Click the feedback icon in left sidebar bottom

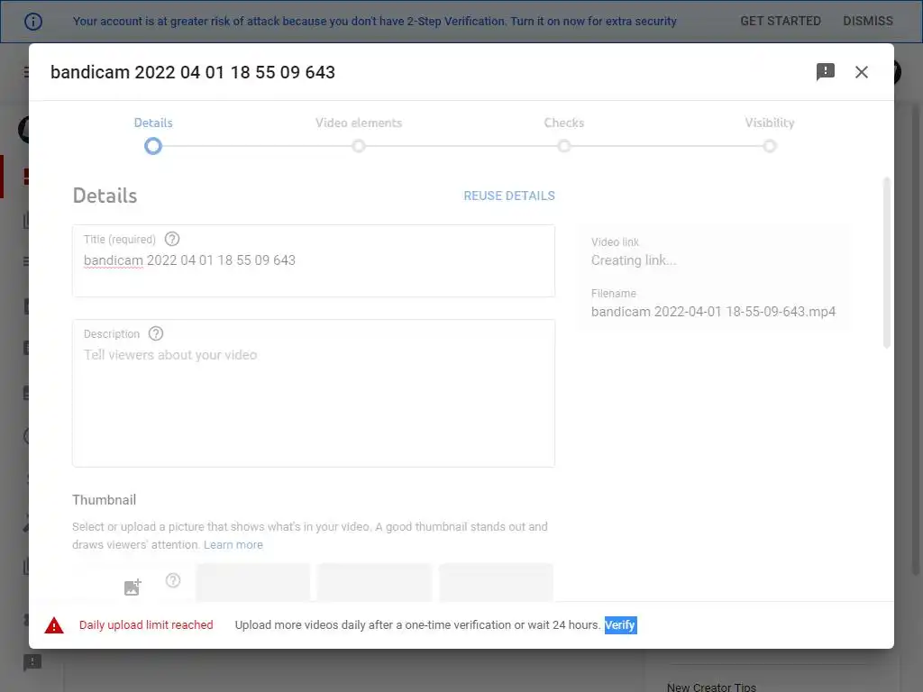coord(32,662)
